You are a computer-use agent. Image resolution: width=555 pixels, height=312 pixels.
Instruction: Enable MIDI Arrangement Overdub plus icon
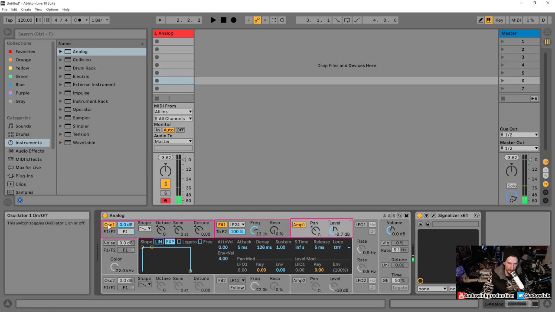(x=248, y=20)
